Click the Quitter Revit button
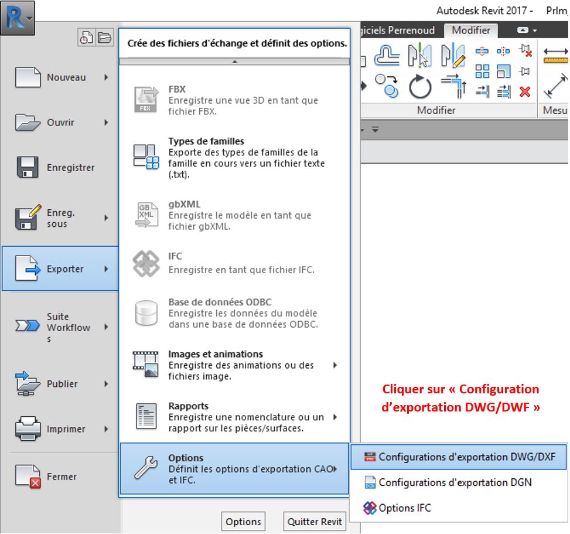Screen dimensions: 570x534 pyautogui.click(x=315, y=522)
